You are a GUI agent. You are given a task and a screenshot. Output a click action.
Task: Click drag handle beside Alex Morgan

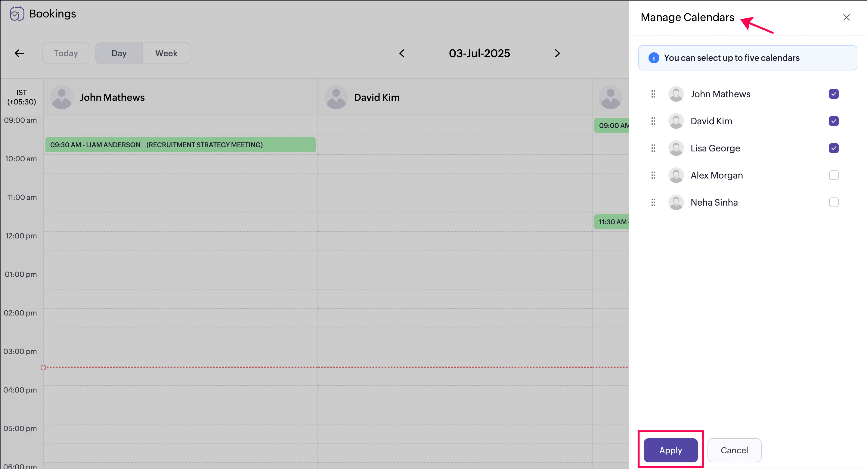click(x=653, y=175)
